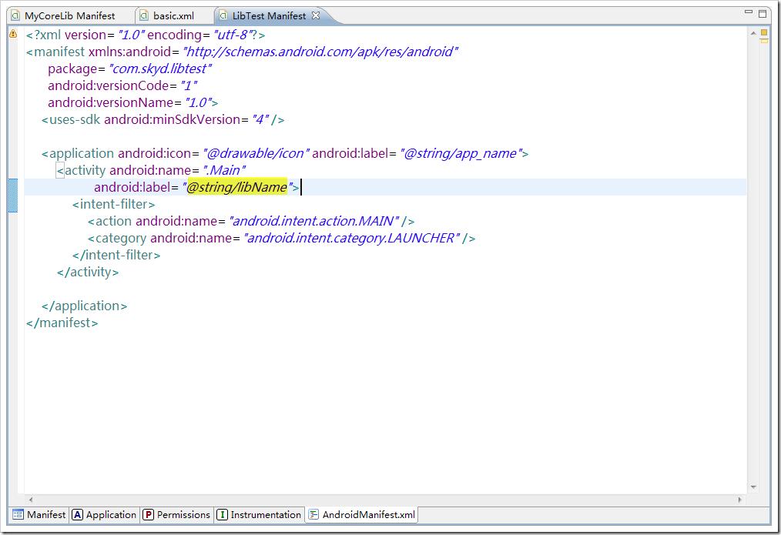781x535 pixels.
Task: Open the Permissions page tab
Action: 183,514
